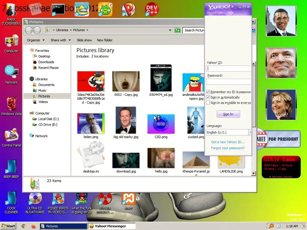This screenshot has height=230, width=307.
Task: Click the Search Pictures box
Action: point(194,30)
